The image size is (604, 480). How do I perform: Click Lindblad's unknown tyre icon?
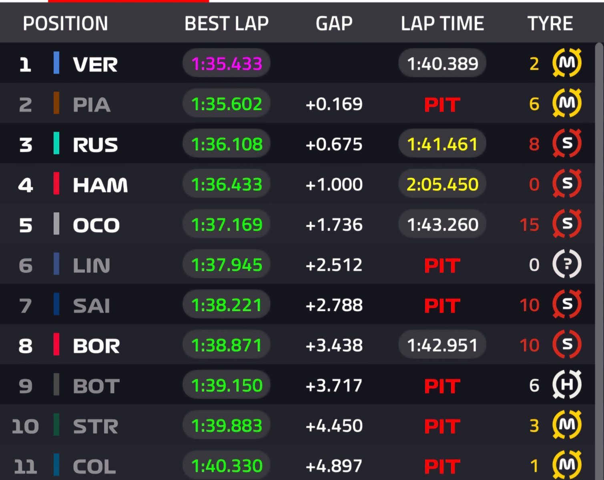567,264
